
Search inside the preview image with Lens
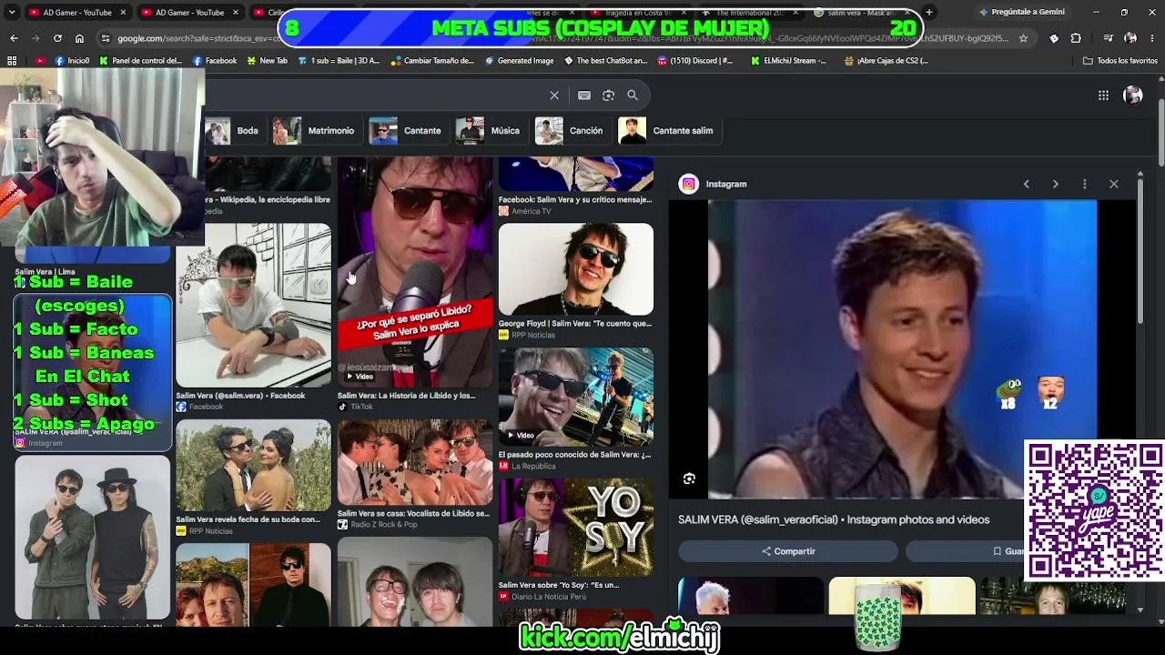689,479
